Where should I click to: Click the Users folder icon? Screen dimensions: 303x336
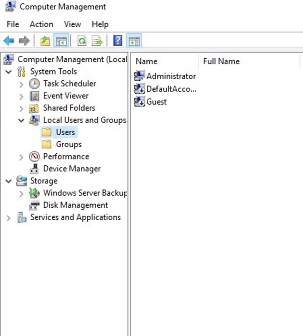pyautogui.click(x=47, y=132)
